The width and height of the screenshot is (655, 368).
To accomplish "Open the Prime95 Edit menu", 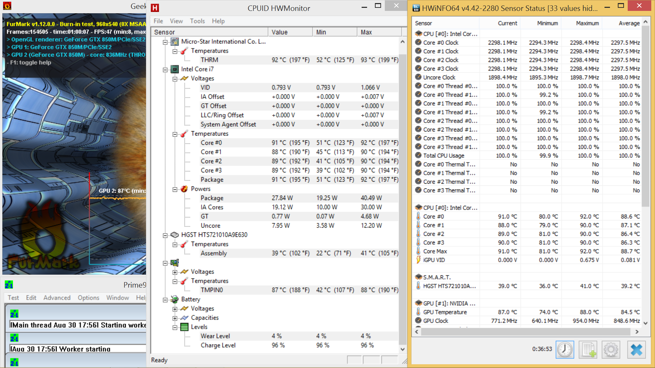I will point(31,297).
